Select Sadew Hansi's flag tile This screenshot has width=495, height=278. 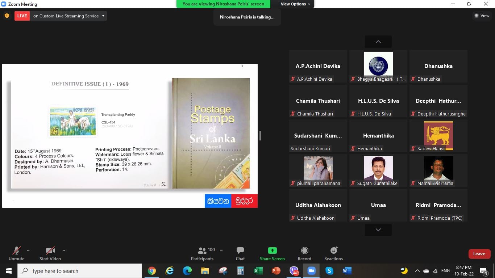(x=438, y=136)
